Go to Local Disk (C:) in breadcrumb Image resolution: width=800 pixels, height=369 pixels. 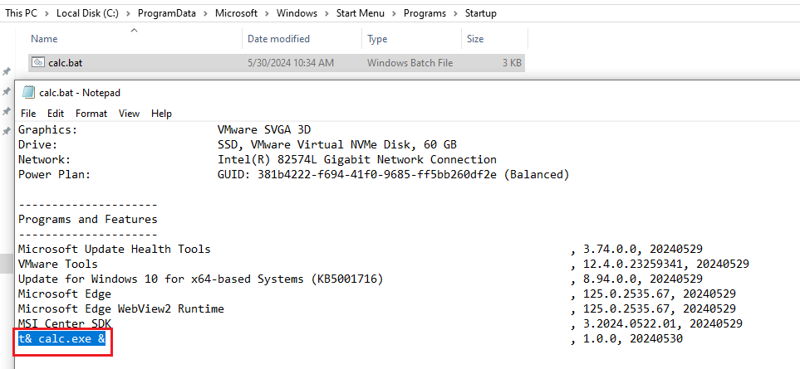[x=87, y=13]
